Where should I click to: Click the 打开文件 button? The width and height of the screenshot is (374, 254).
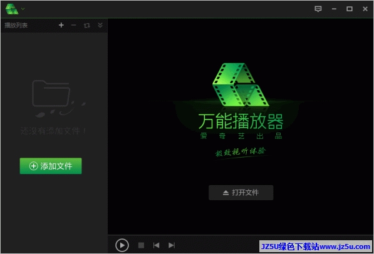pos(241,193)
